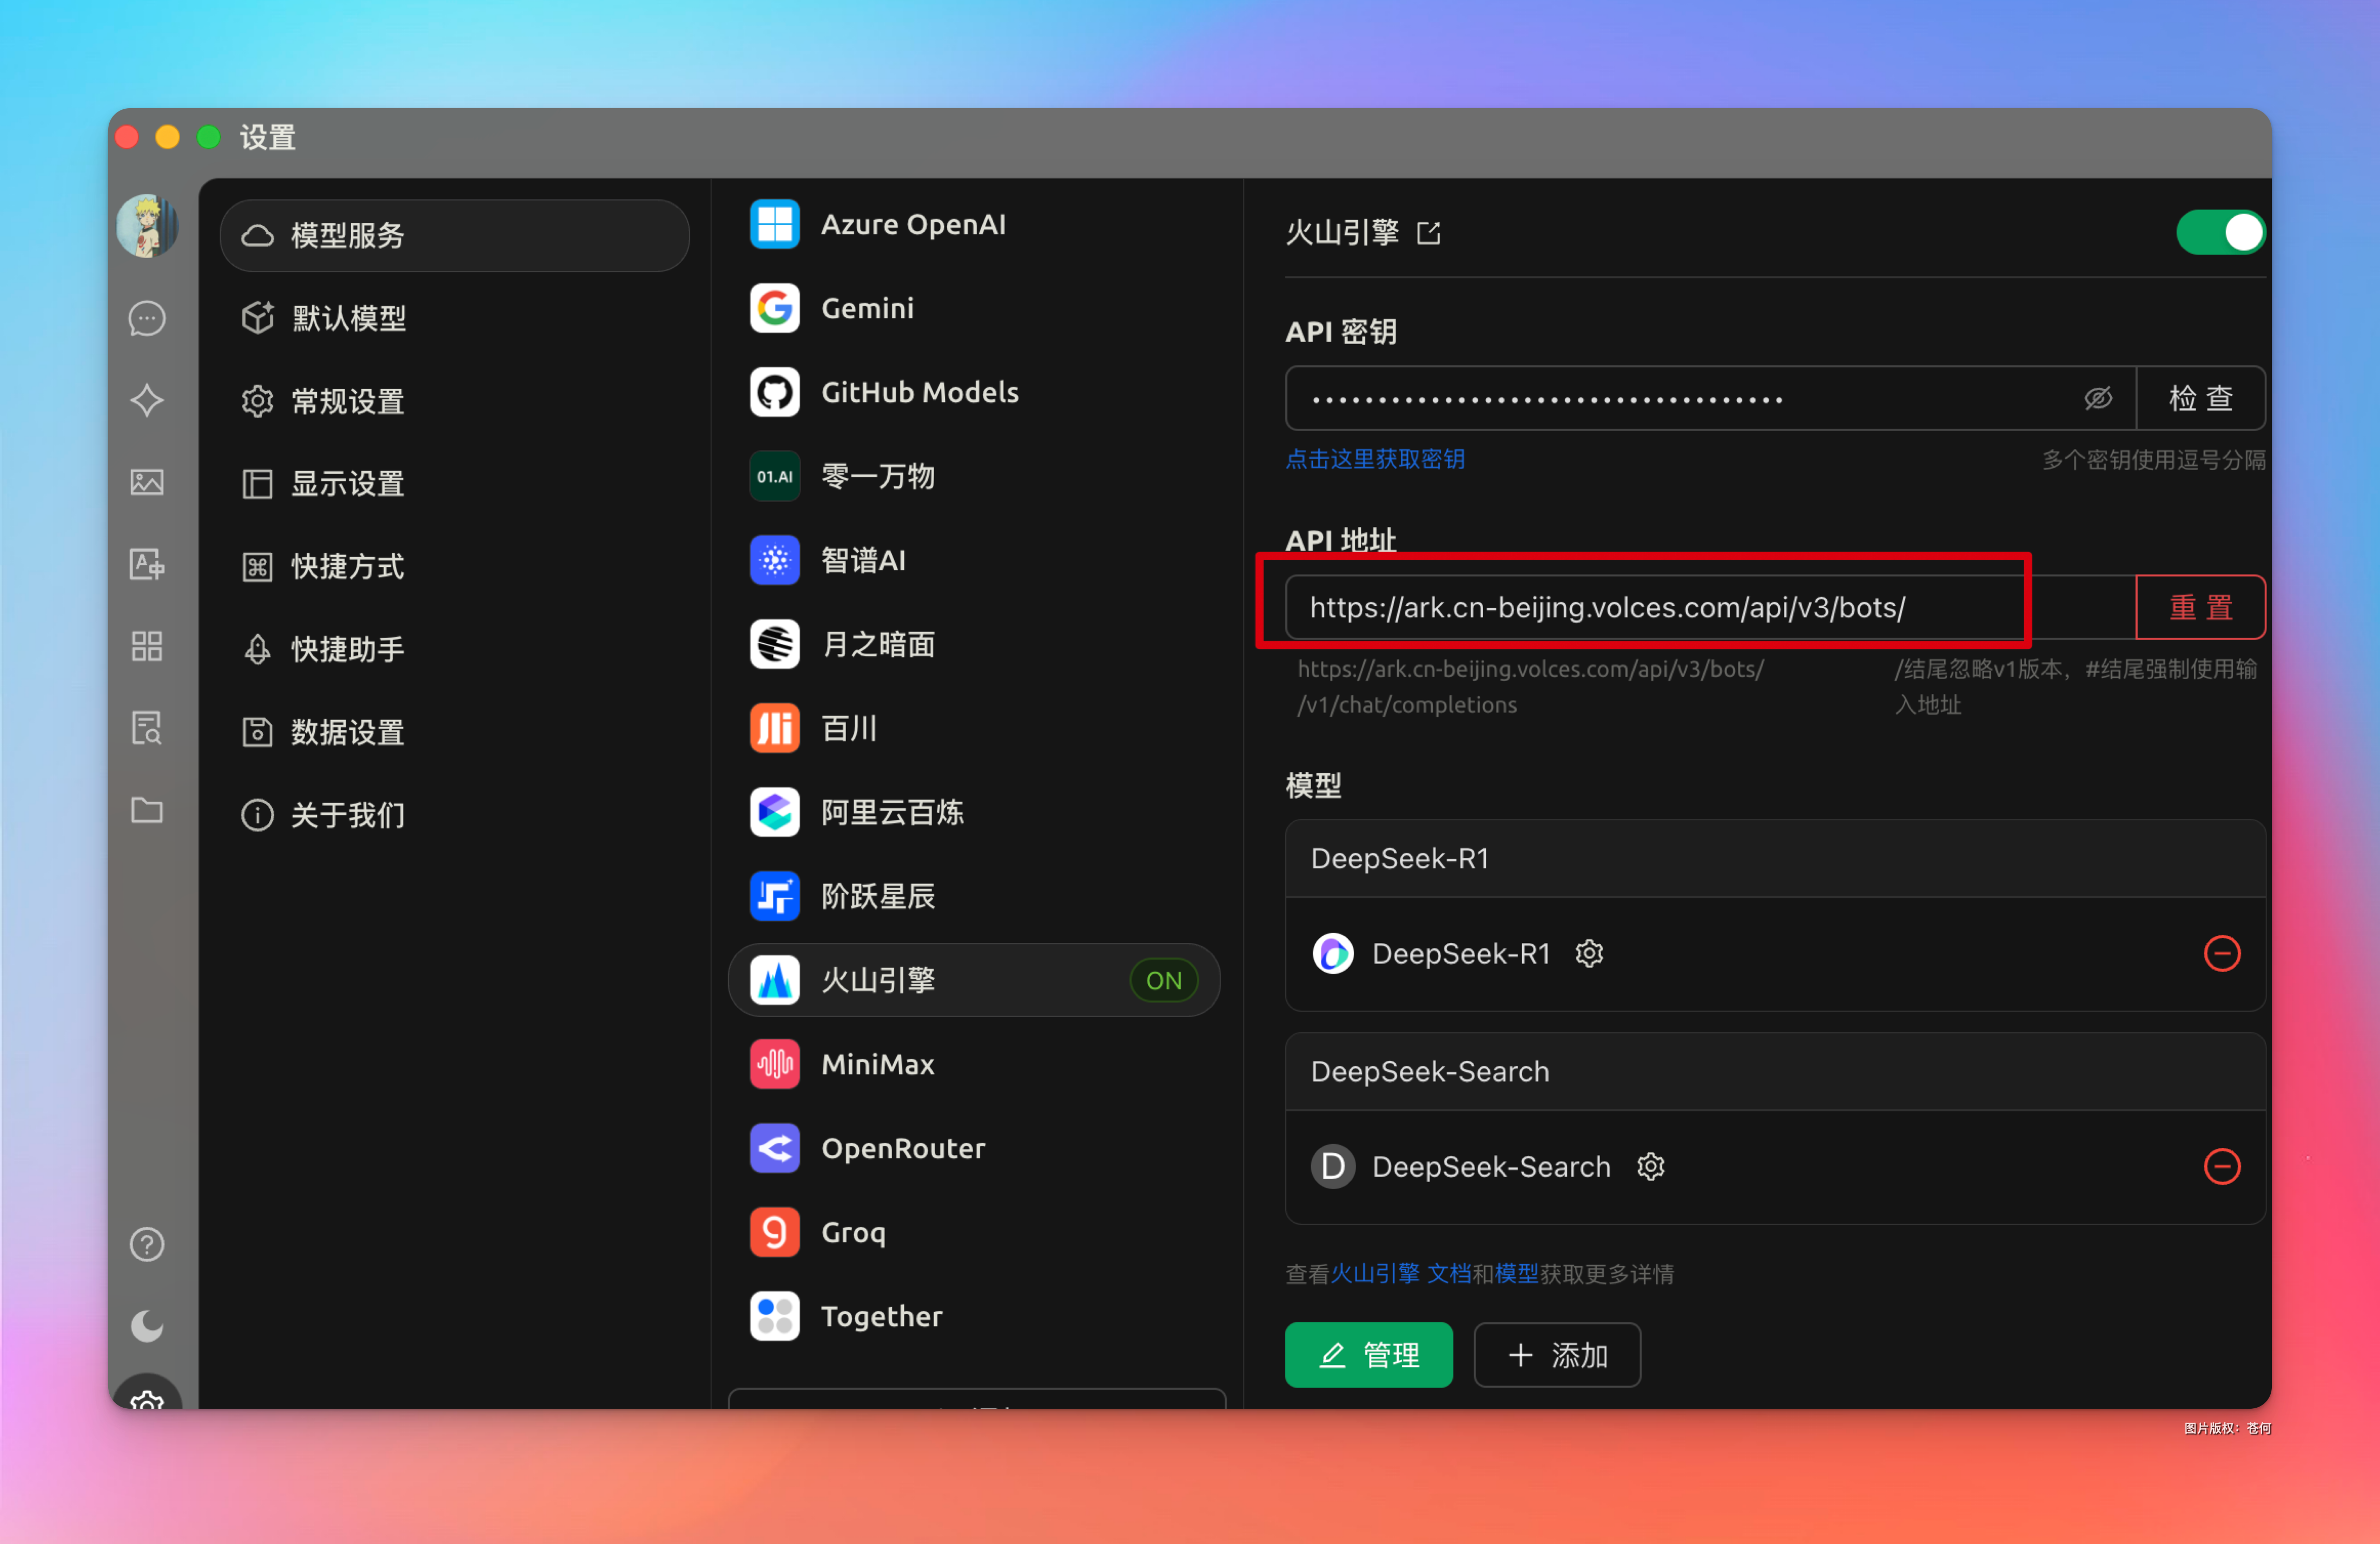Click external link icon beside 火山引擎 title
2380x1544 pixels.
pos(1429,233)
